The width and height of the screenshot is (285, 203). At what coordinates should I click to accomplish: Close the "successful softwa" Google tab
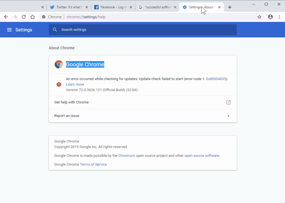[175, 7]
